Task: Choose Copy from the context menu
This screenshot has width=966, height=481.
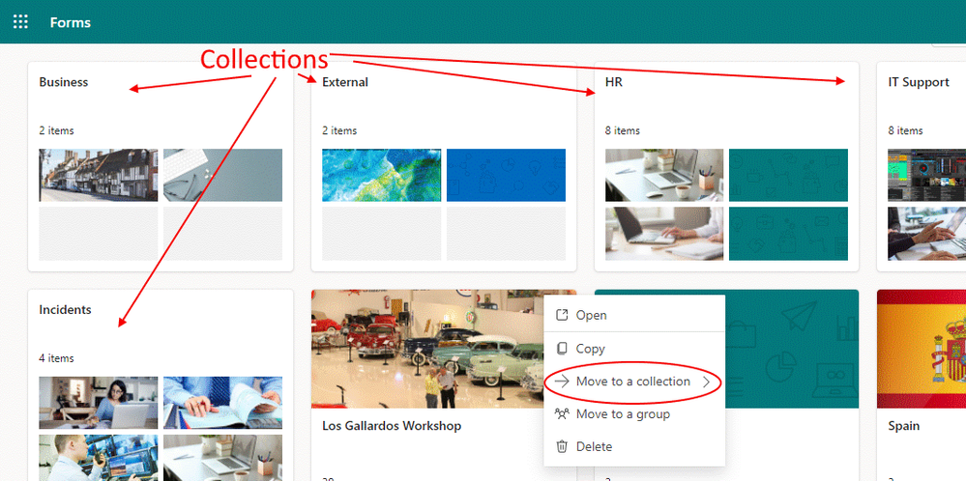Action: (x=634, y=349)
